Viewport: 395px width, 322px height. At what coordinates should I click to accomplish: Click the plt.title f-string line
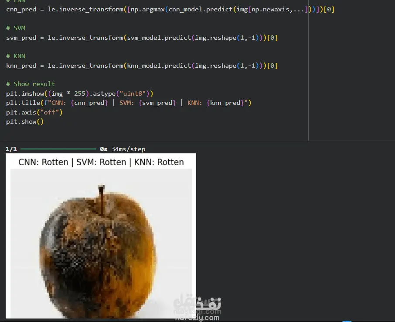click(x=129, y=103)
